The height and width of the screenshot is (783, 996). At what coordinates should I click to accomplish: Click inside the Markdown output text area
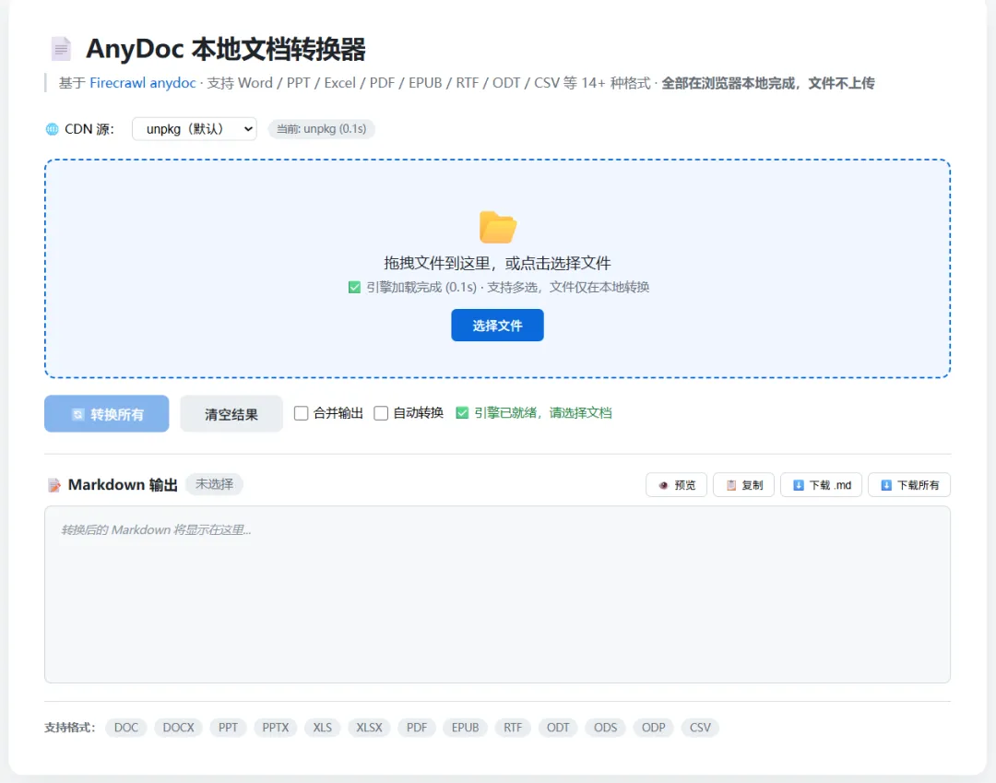(x=497, y=594)
